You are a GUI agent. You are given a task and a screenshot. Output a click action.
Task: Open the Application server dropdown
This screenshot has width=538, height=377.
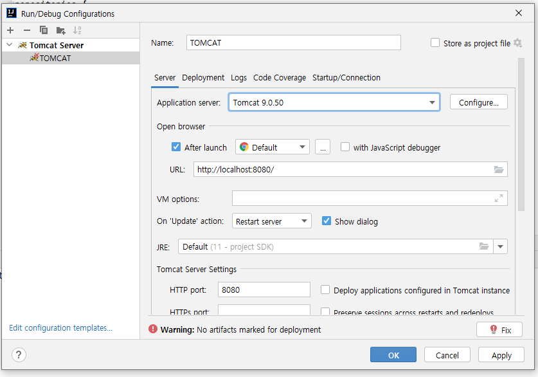334,102
